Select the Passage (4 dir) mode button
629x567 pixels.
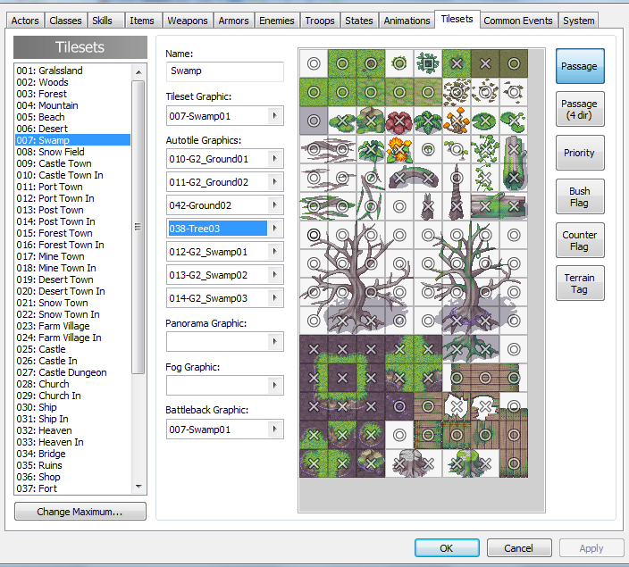tap(580, 109)
